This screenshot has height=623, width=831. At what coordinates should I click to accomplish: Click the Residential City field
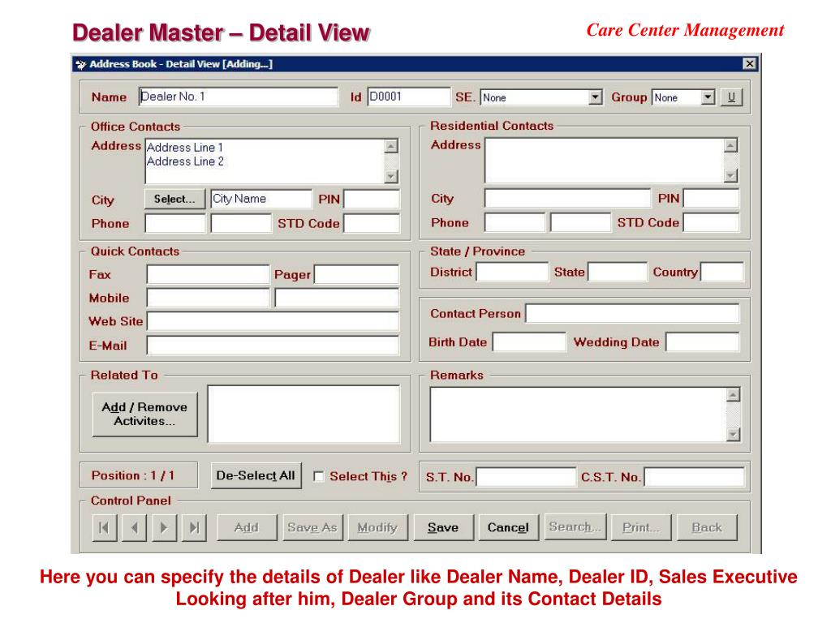pos(567,198)
